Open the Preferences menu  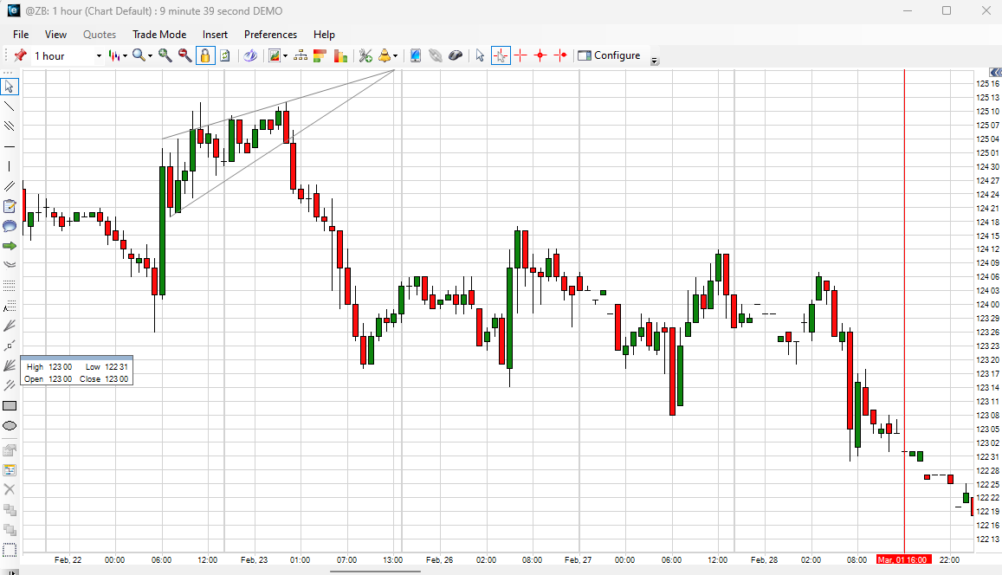[270, 35]
